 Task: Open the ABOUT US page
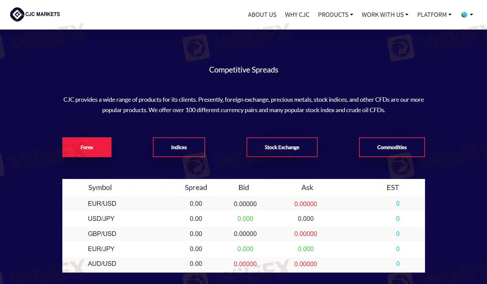(262, 15)
